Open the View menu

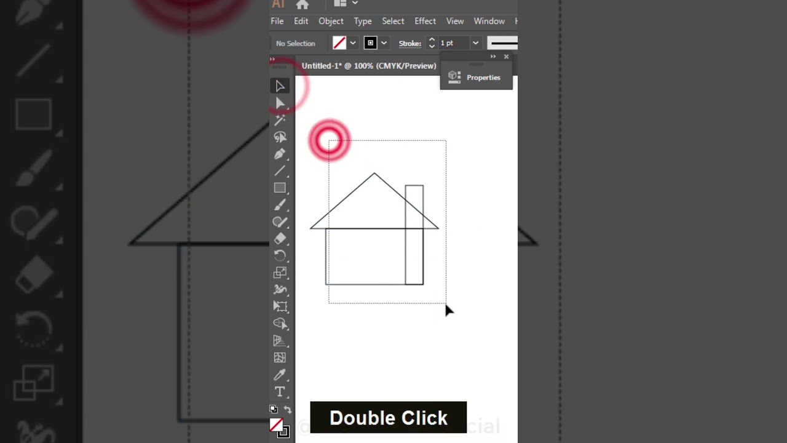[x=455, y=21]
